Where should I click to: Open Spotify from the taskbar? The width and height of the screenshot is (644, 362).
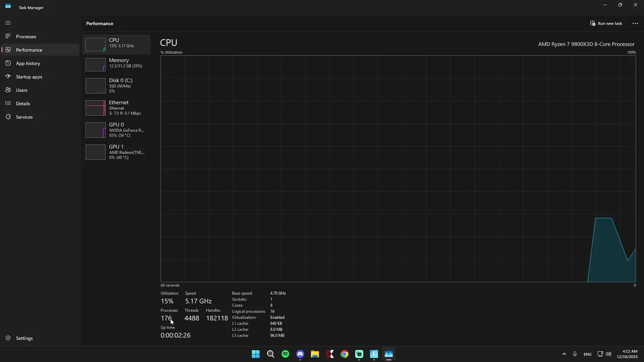(285, 354)
